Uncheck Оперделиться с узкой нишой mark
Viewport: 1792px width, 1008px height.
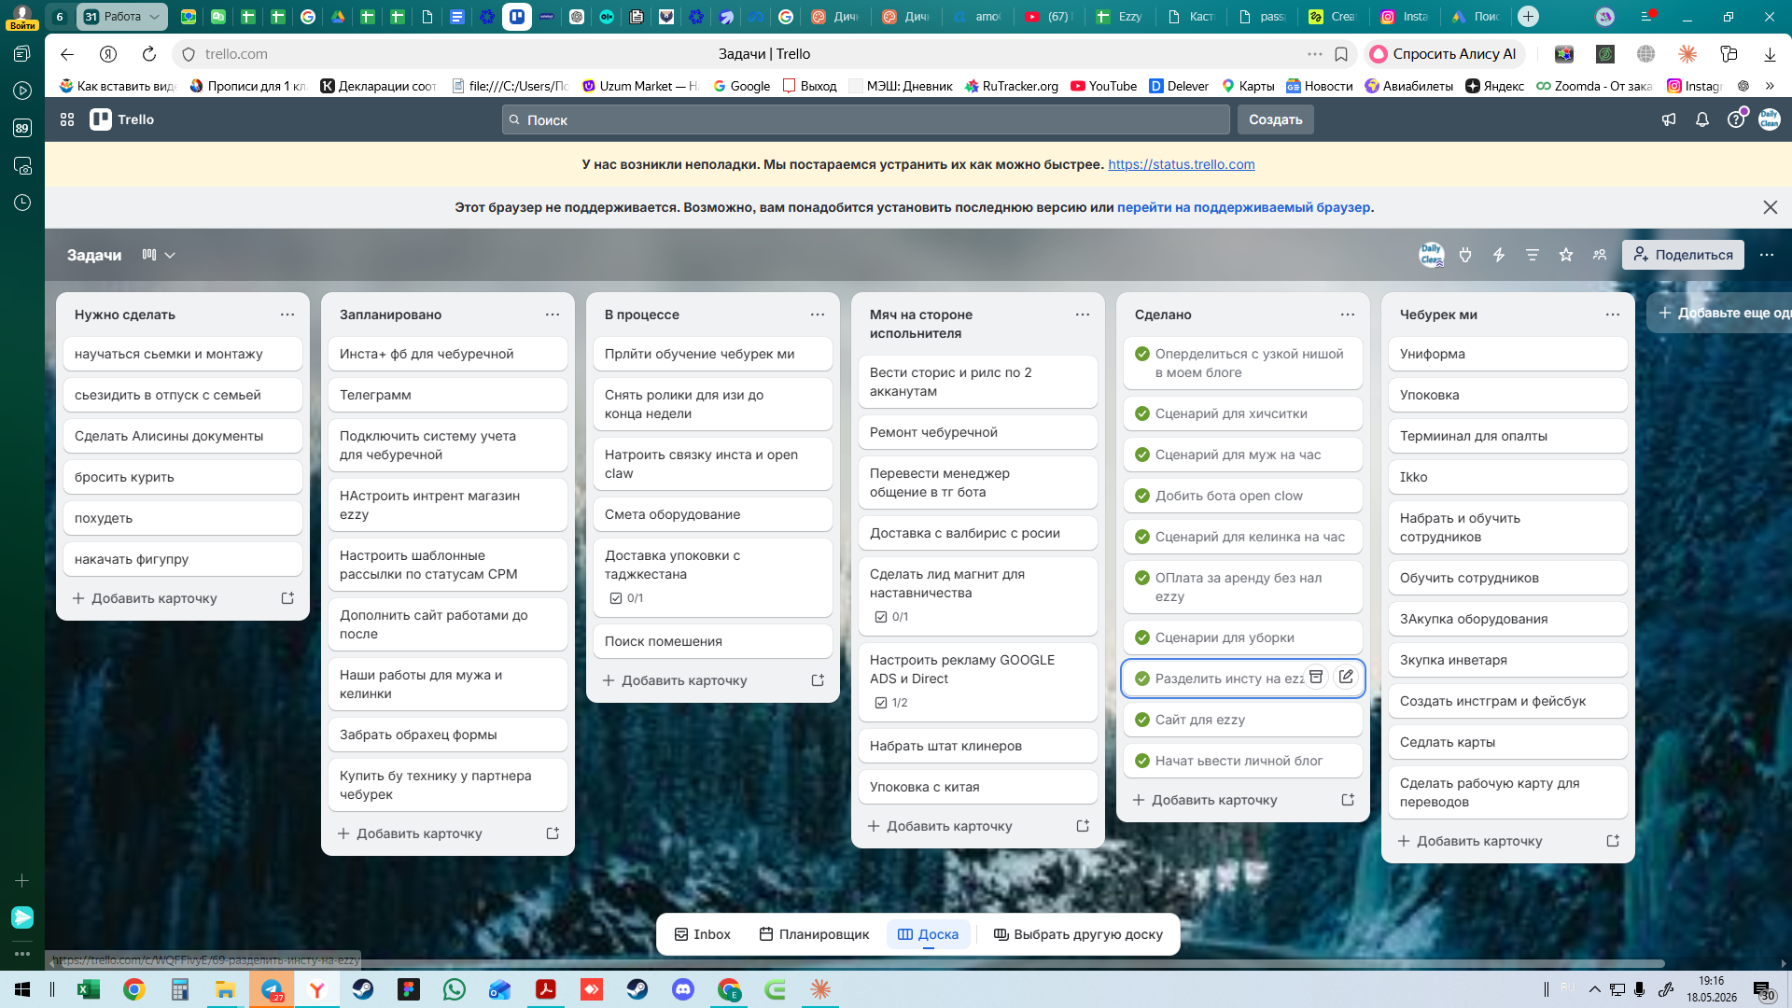pos(1142,354)
